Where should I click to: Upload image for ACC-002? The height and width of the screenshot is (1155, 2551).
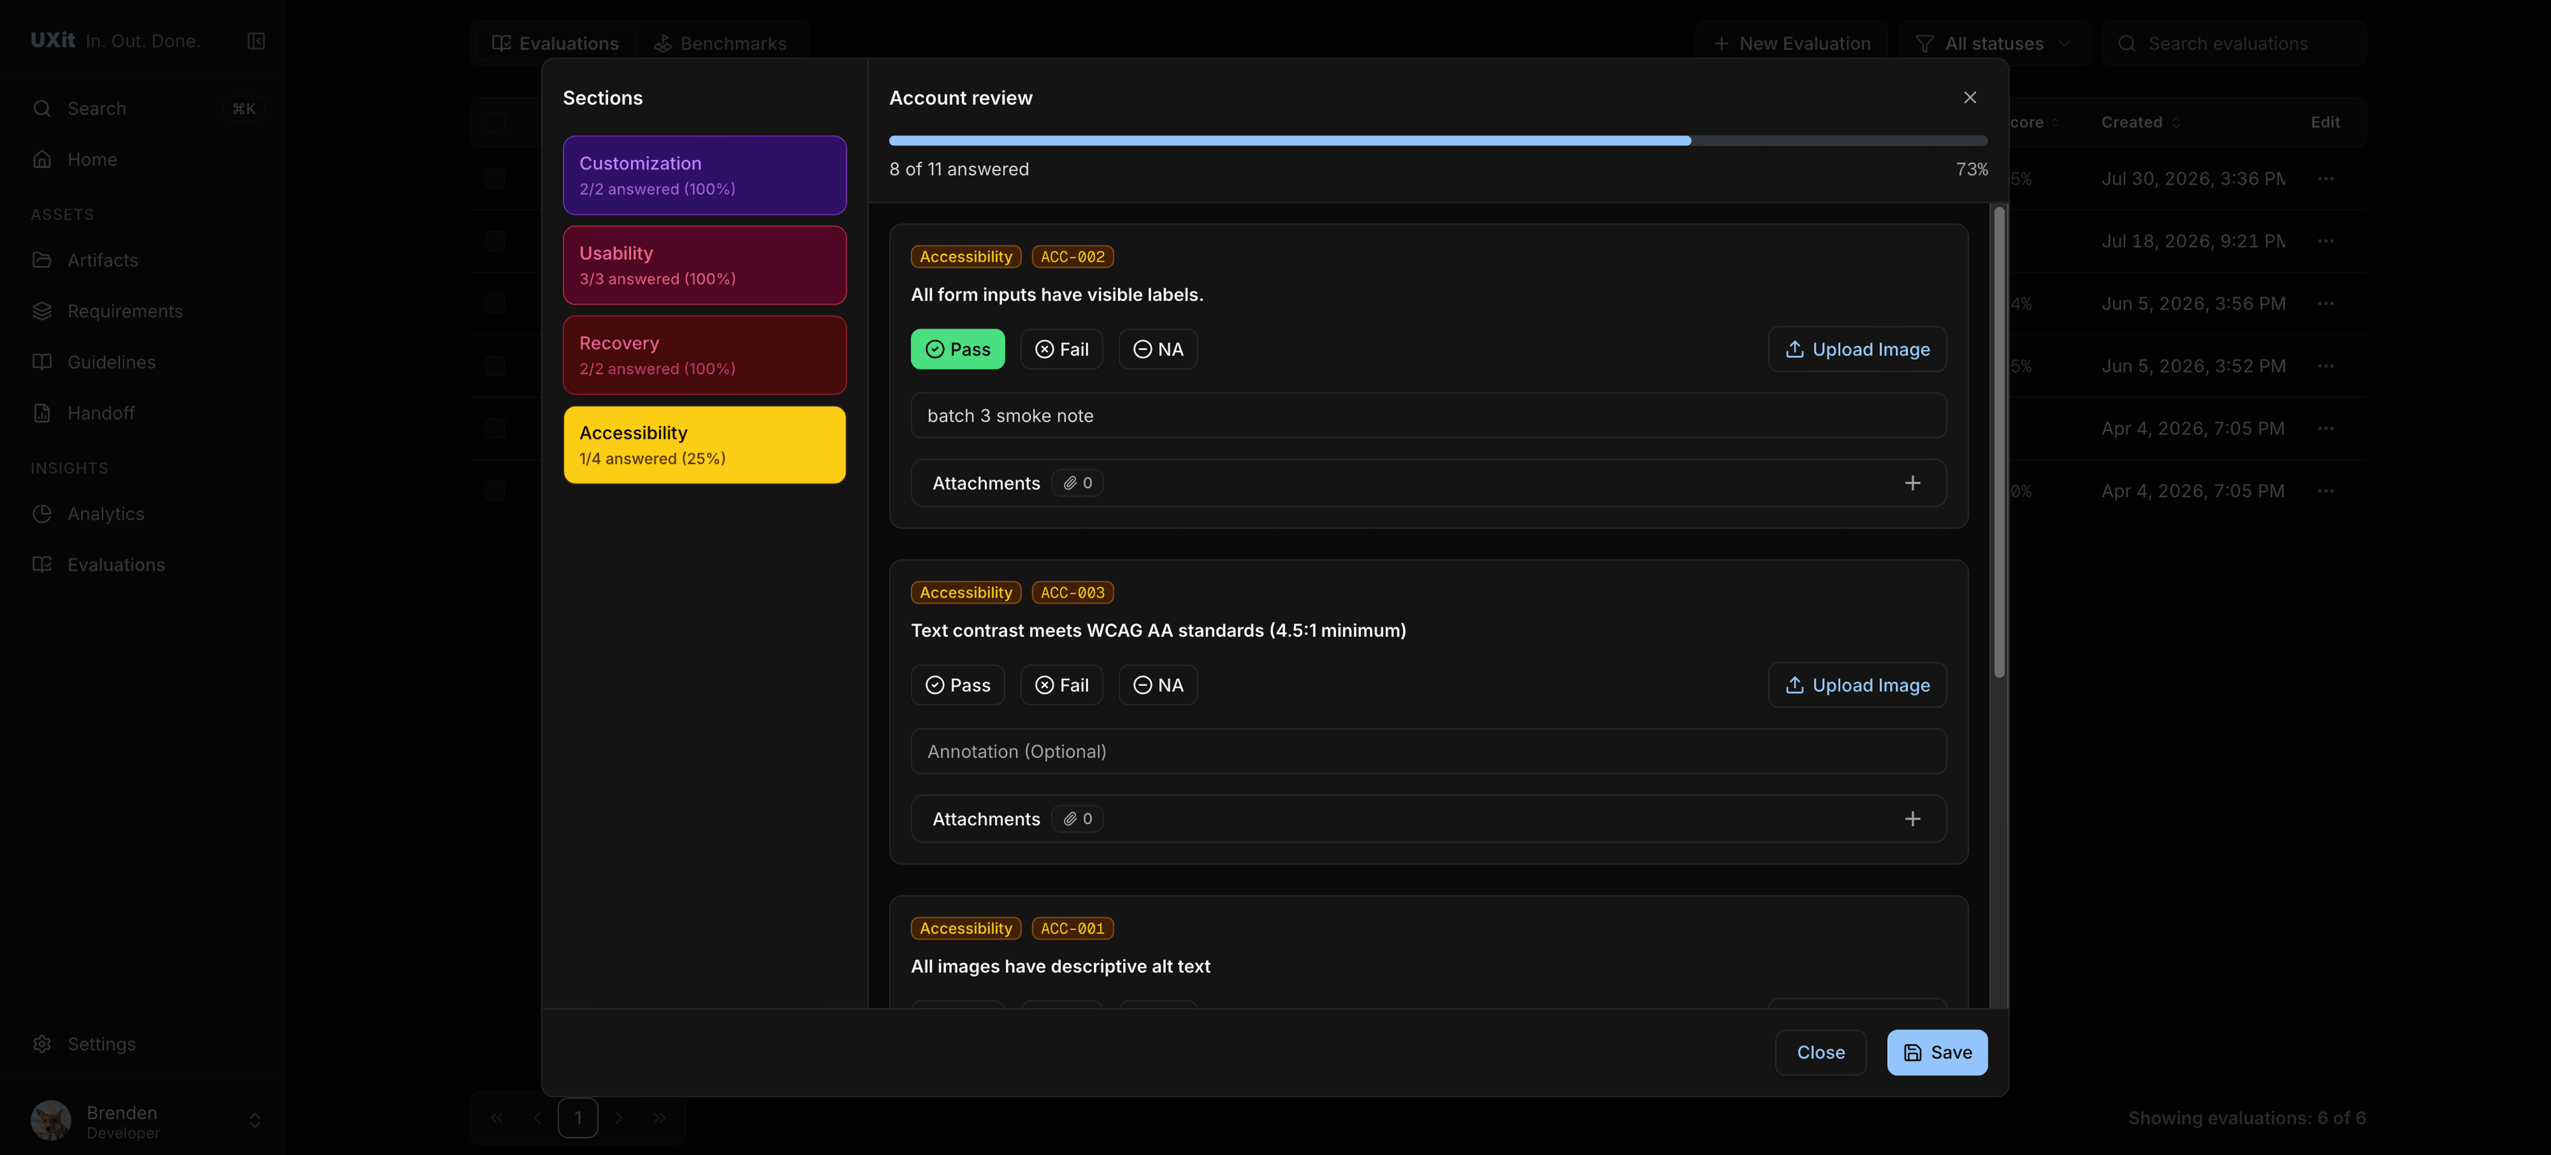1857,349
